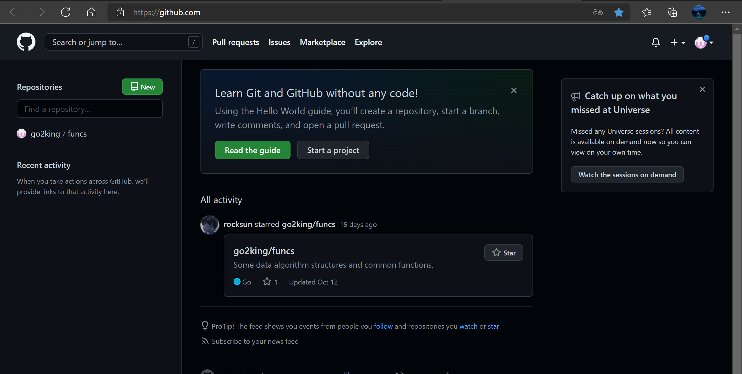Click the 'All activity' heading

click(x=221, y=200)
